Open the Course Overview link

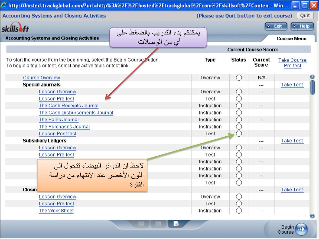pos(41,77)
